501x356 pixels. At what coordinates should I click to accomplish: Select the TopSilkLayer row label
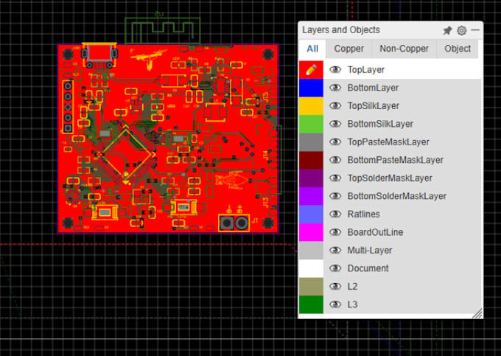tap(374, 106)
